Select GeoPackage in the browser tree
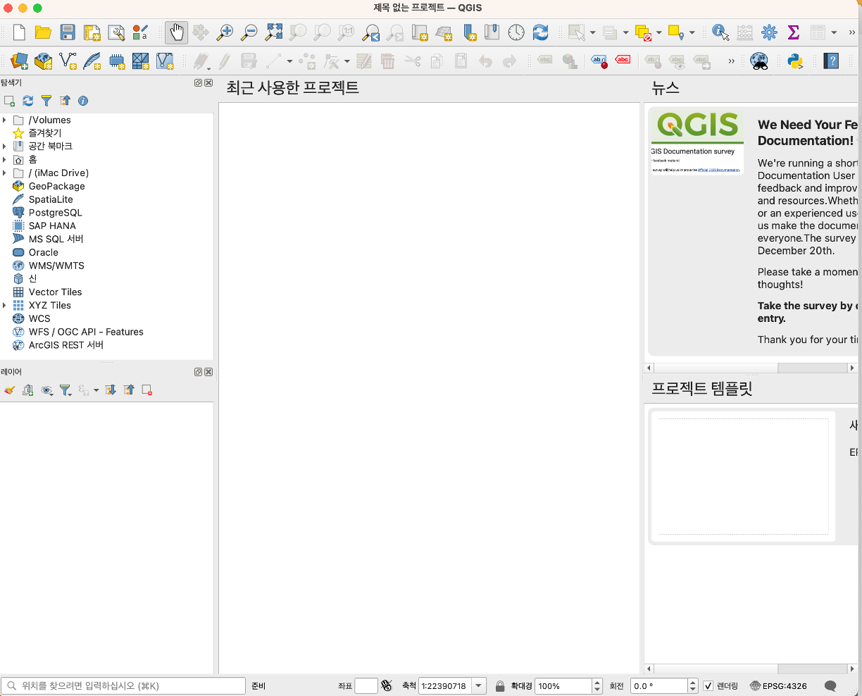The width and height of the screenshot is (862, 696). coord(56,187)
